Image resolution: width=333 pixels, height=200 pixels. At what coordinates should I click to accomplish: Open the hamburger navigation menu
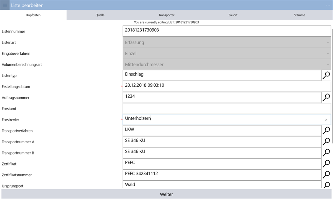(5, 5)
